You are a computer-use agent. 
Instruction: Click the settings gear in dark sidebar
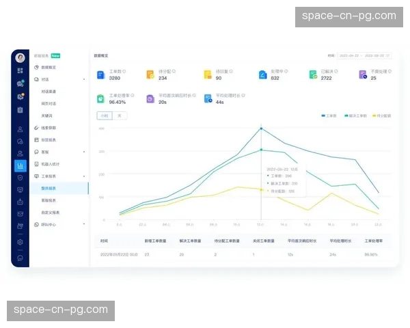point(20,242)
